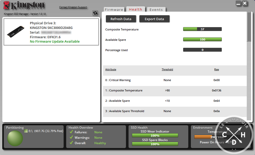
Task: Click the SSD drive thumbnail image
Action: pyautogui.click(x=15, y=32)
